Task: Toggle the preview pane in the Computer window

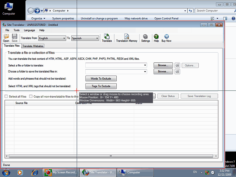Action: click(225, 19)
